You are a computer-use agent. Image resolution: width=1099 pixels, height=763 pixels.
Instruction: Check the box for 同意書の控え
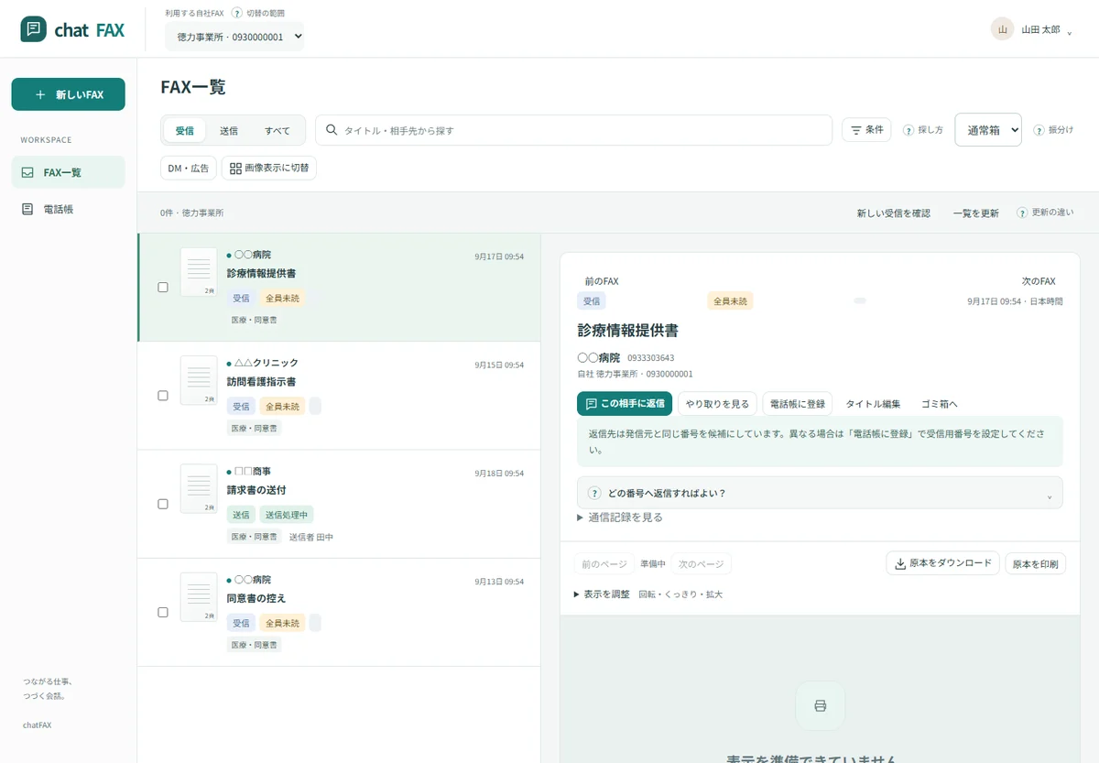point(163,612)
